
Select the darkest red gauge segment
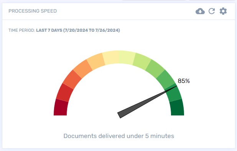(x=61, y=107)
